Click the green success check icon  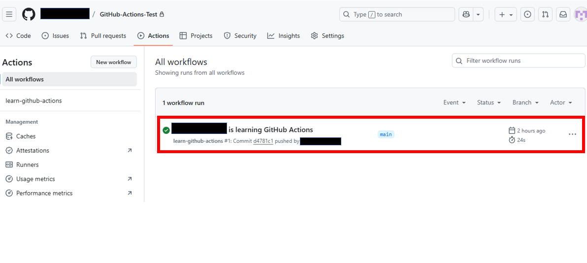[166, 130]
